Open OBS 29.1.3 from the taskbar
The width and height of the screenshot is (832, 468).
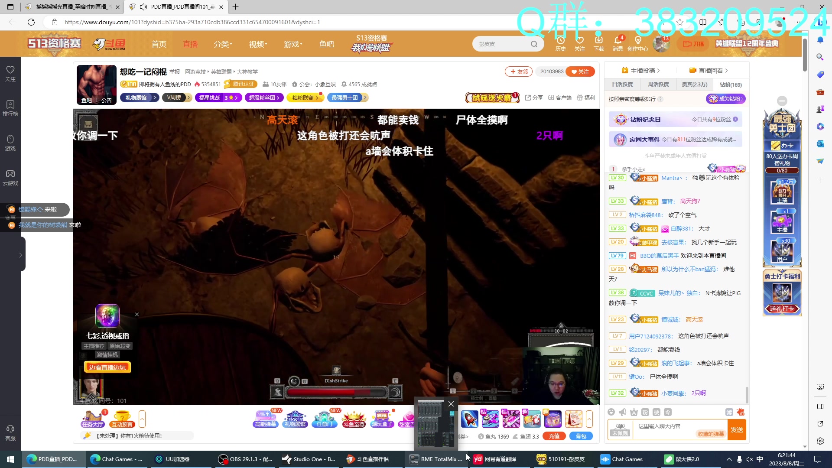pyautogui.click(x=245, y=459)
